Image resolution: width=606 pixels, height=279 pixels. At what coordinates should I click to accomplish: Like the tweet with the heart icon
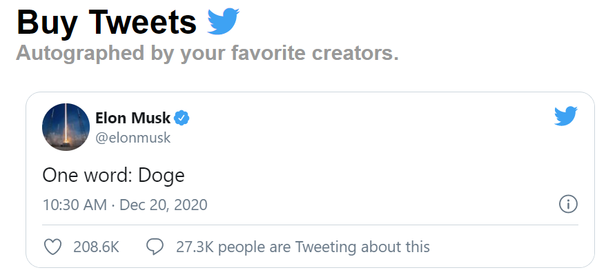53,247
